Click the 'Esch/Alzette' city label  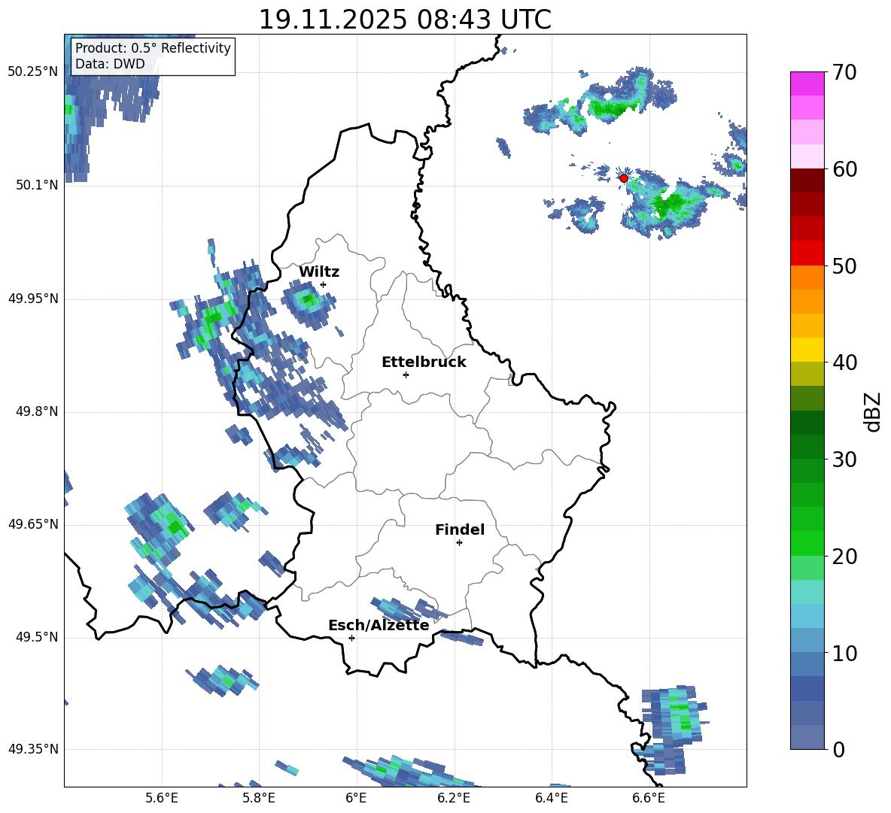379,625
